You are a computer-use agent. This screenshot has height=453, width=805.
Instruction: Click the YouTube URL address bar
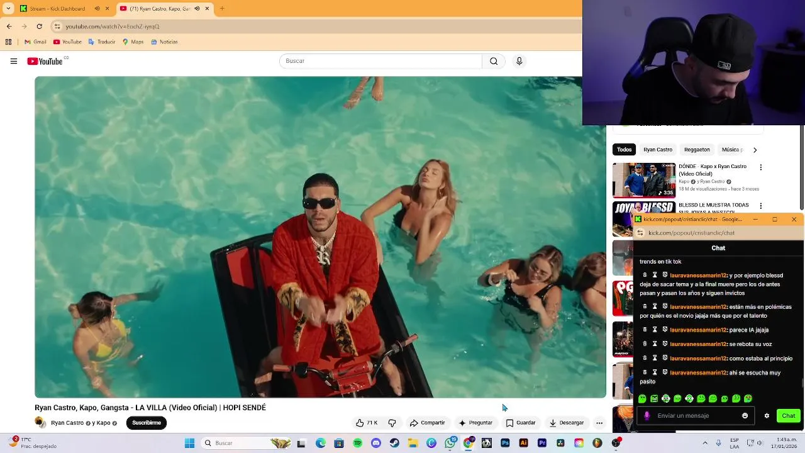[x=314, y=26]
